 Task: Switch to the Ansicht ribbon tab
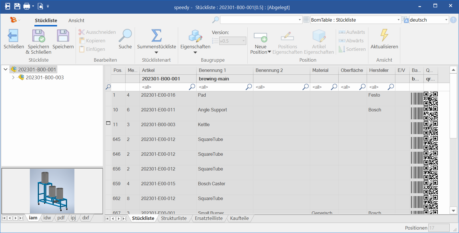click(x=76, y=20)
